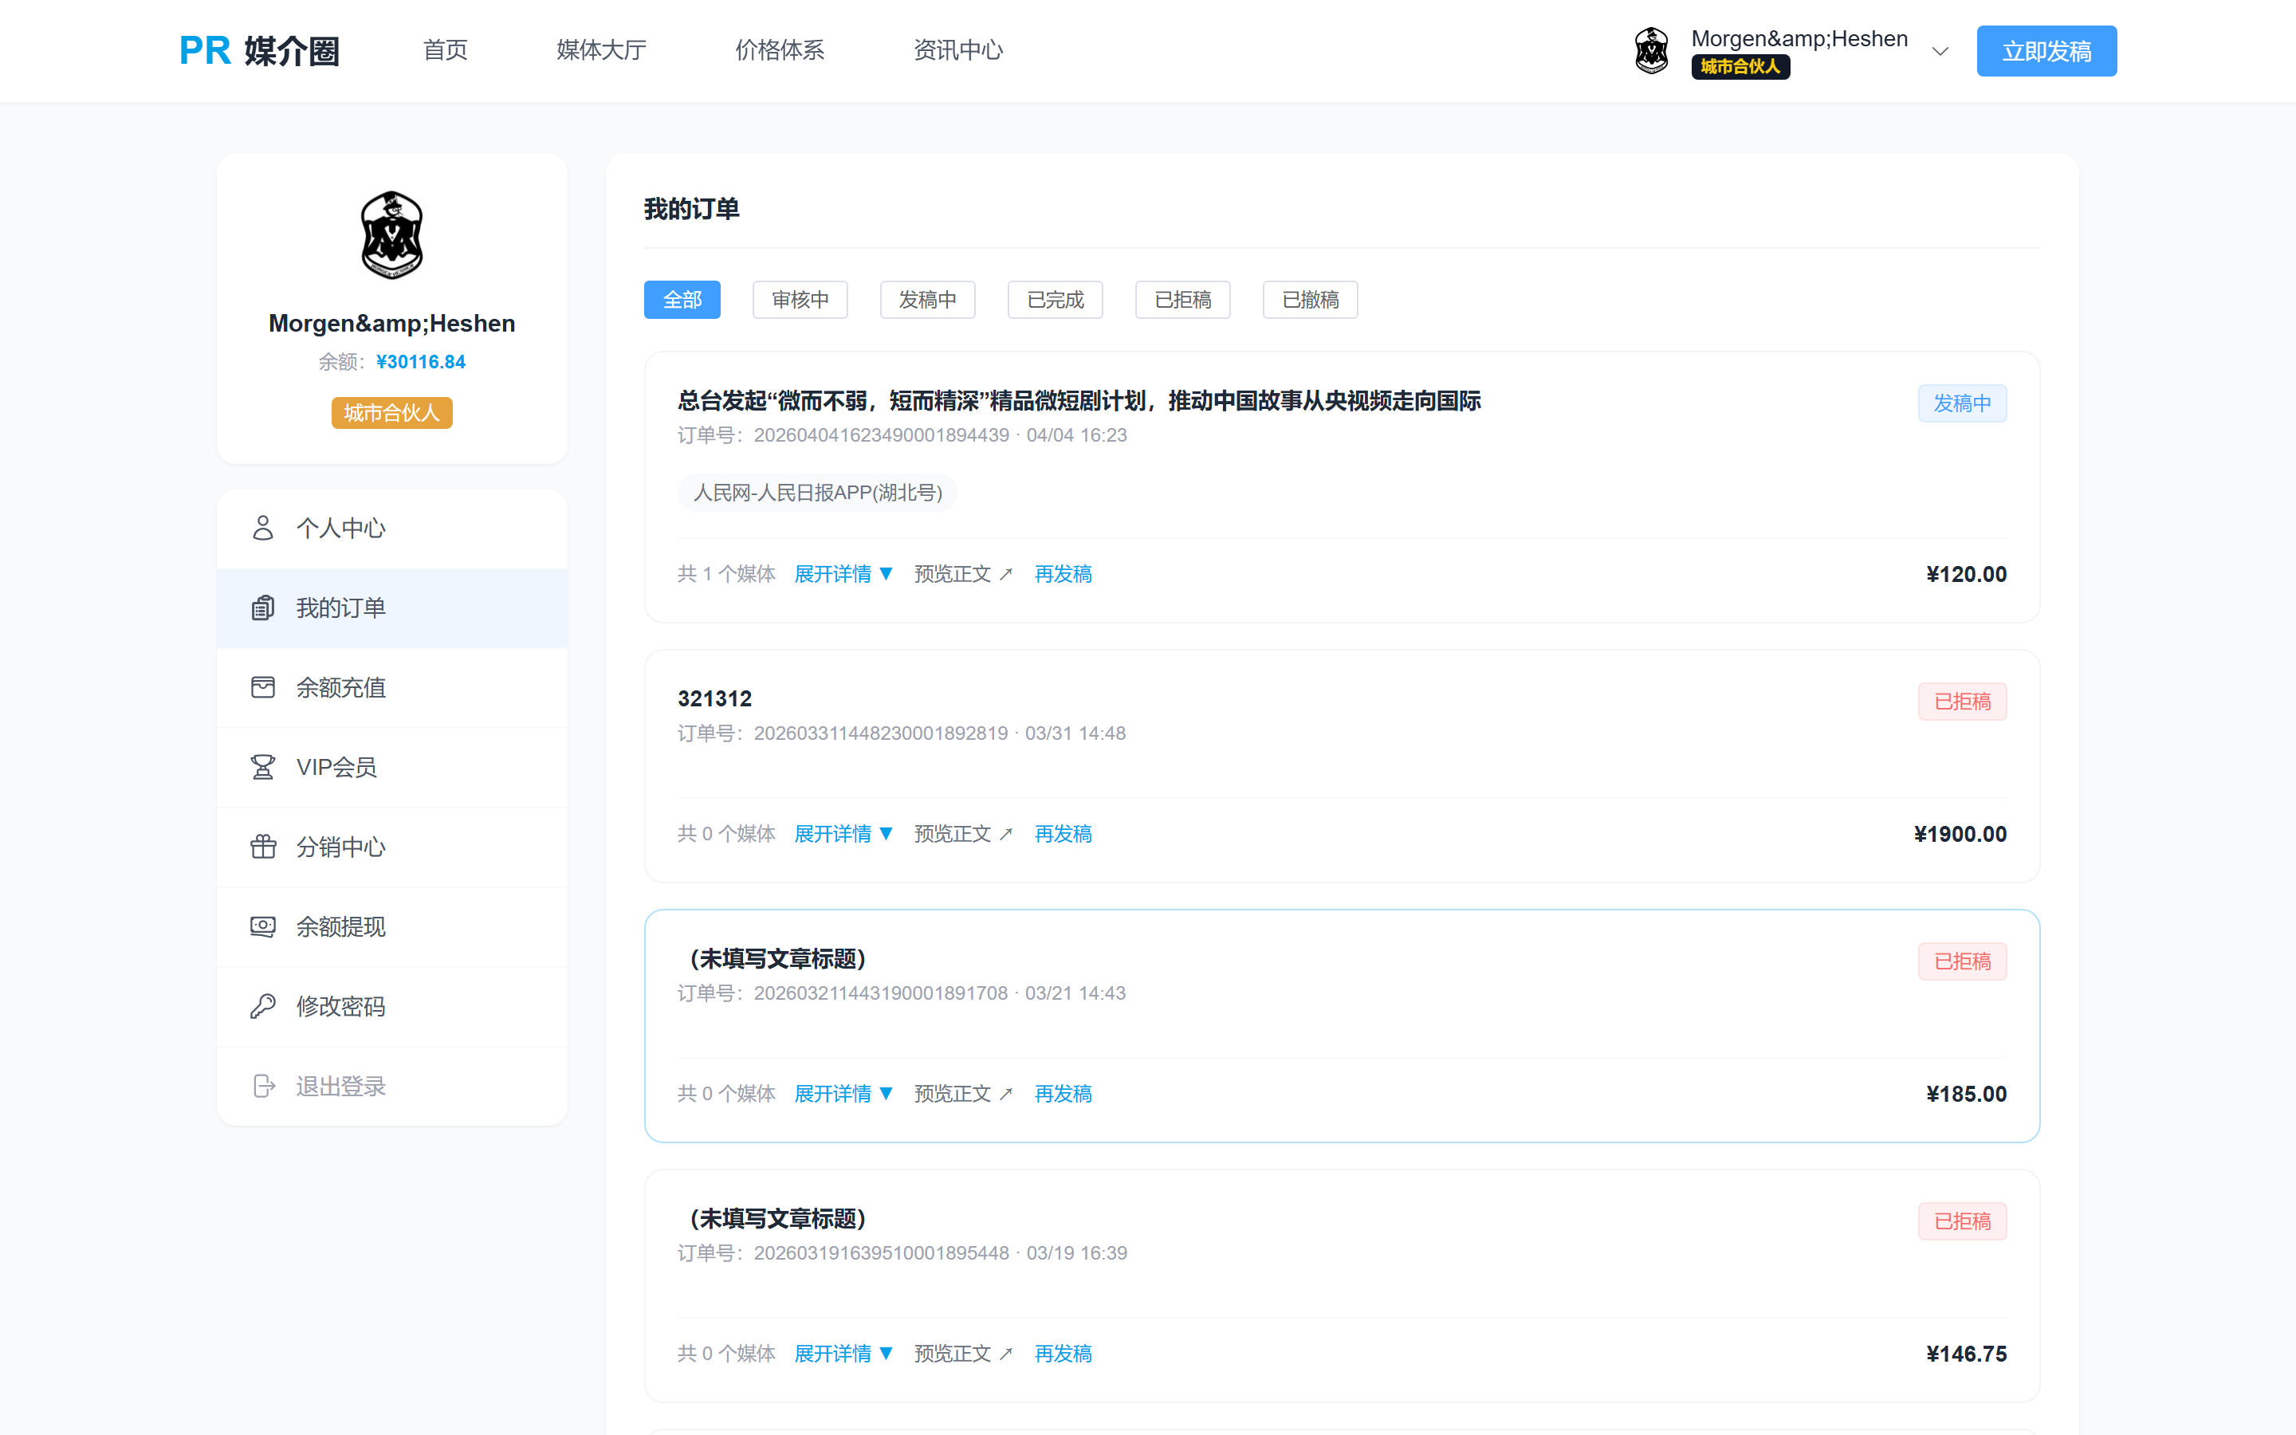Click 再发稿 for the ¥146.75 order
Screen dimensions: 2296x1435
pyautogui.click(x=1063, y=1354)
